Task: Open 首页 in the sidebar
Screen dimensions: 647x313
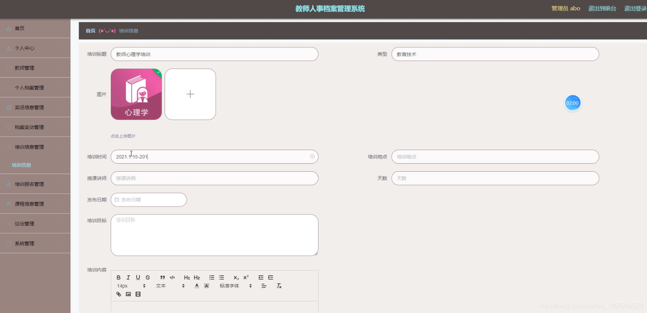Action: (x=35, y=28)
